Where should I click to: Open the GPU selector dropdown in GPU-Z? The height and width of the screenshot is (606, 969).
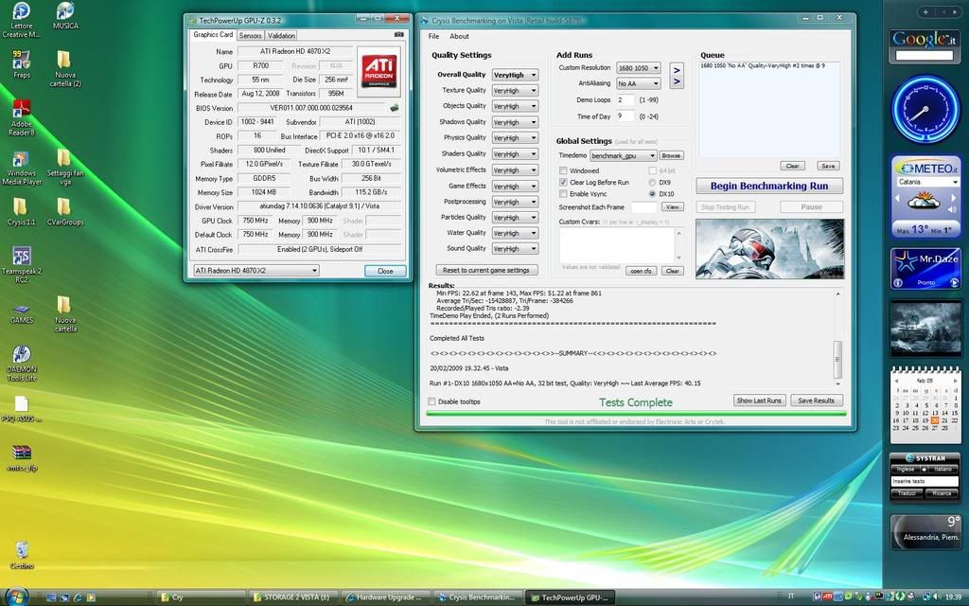pyautogui.click(x=255, y=270)
